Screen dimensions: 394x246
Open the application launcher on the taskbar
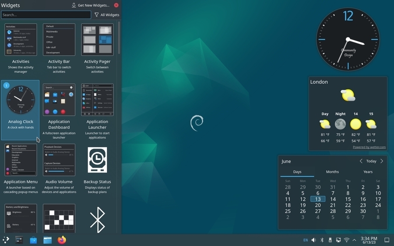[6, 240]
